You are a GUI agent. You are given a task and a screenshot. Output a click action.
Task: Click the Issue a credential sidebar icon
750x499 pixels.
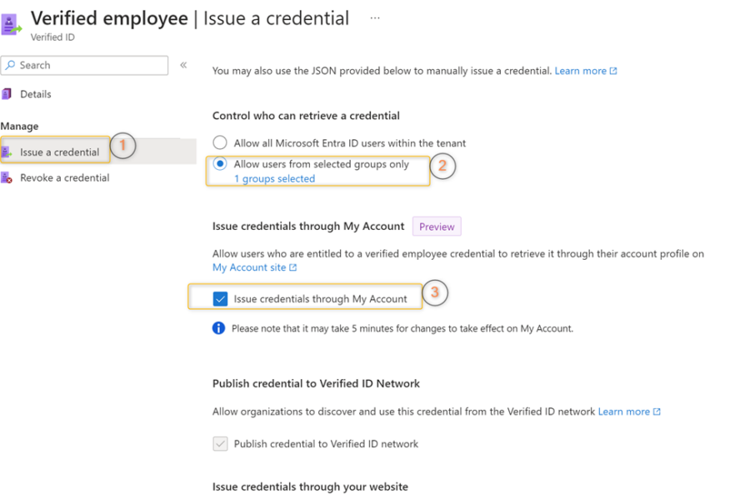click(7, 152)
